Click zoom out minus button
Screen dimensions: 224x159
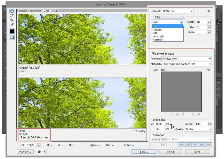(x=19, y=145)
